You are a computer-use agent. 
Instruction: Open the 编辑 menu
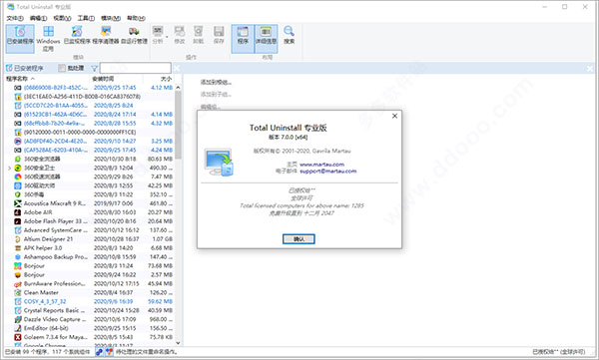pos(38,18)
